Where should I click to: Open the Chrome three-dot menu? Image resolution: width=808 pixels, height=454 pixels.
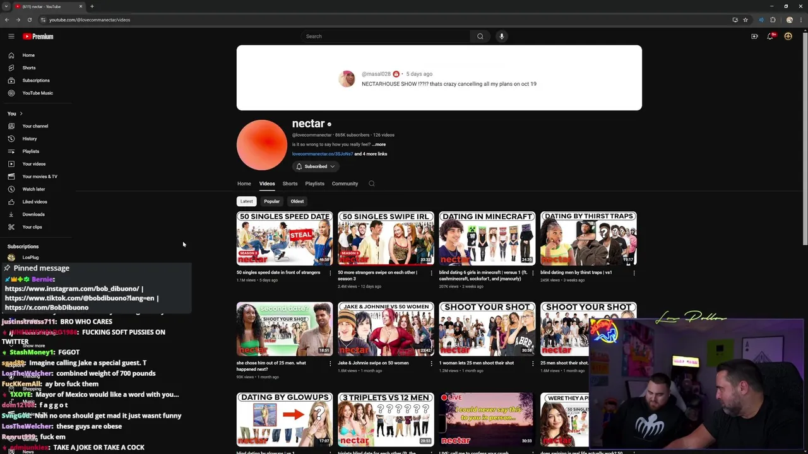point(800,20)
